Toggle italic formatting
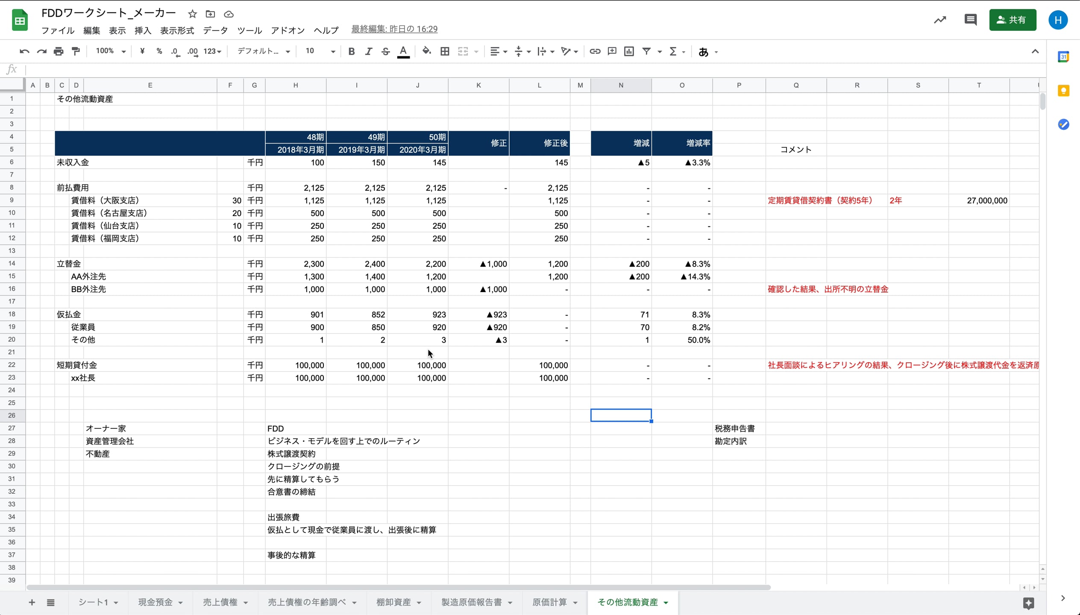This screenshot has height=615, width=1080. click(x=368, y=51)
